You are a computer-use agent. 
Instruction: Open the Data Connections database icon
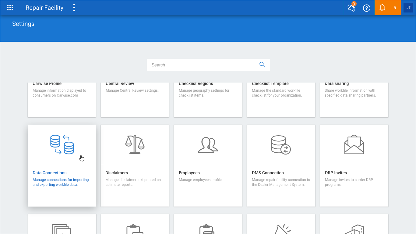(62, 145)
